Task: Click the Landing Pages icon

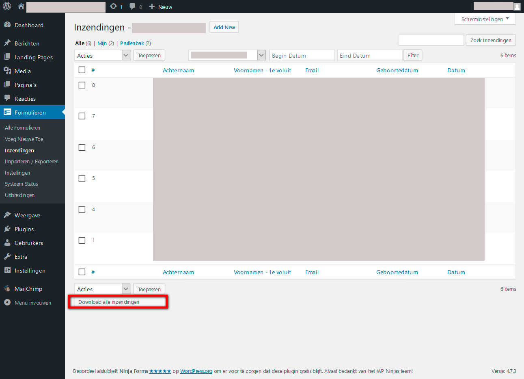Action: pos(7,57)
